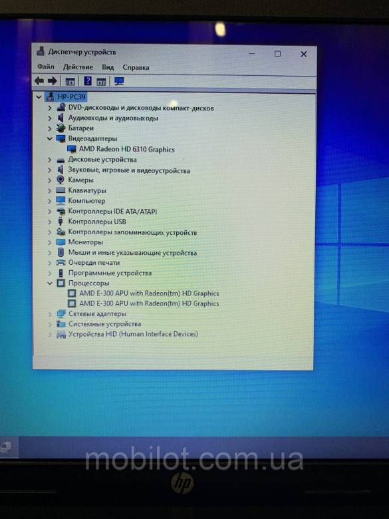Click the HID devices category icon
Viewport: 389px width, 519px height.
click(x=61, y=334)
